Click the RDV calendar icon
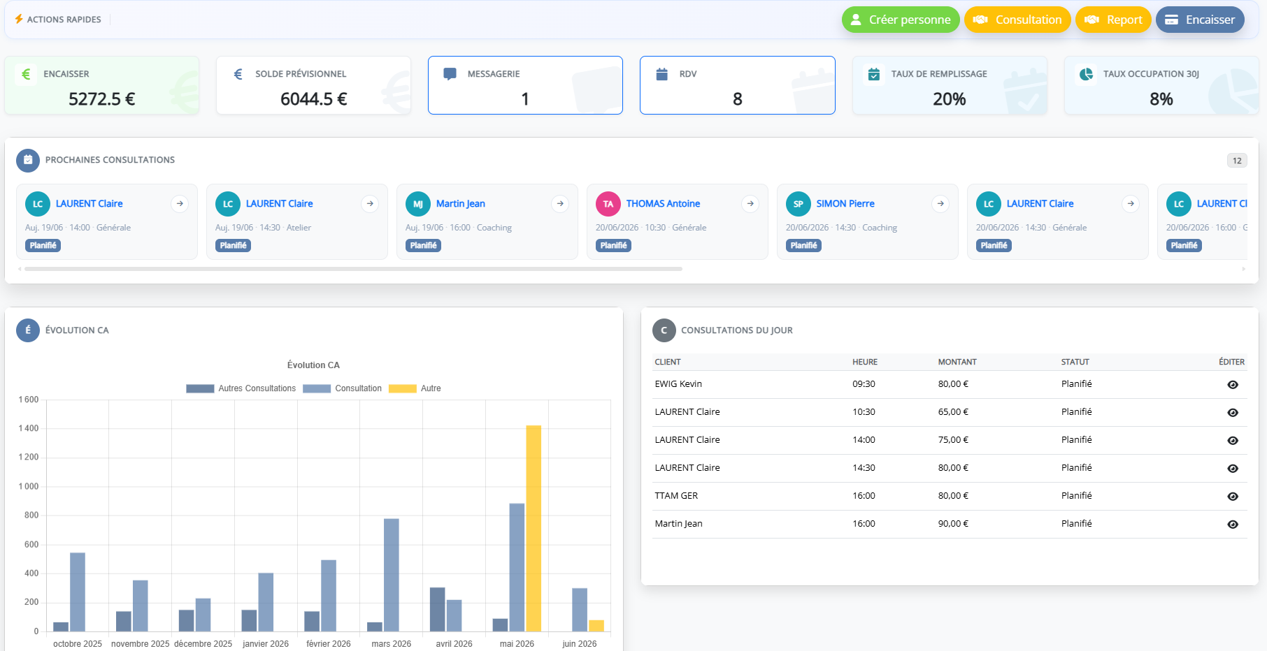Image resolution: width=1267 pixels, height=651 pixels. tap(662, 74)
